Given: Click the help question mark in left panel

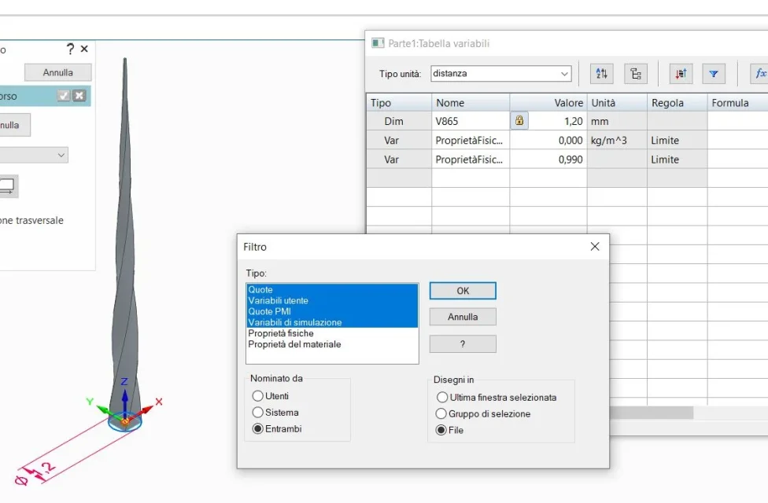Looking at the screenshot, I should [x=70, y=49].
